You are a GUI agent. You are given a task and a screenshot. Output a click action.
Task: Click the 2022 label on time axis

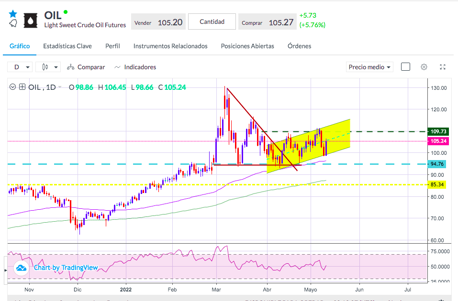tap(126, 290)
